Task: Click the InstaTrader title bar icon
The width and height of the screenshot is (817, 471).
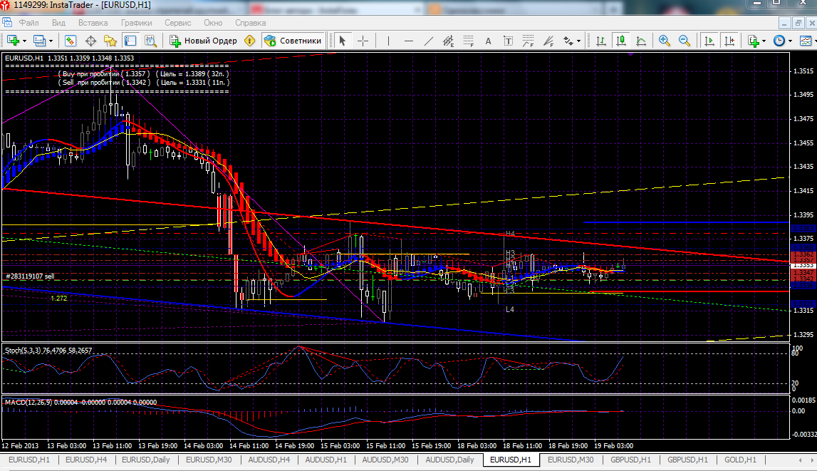Action: pos(6,5)
